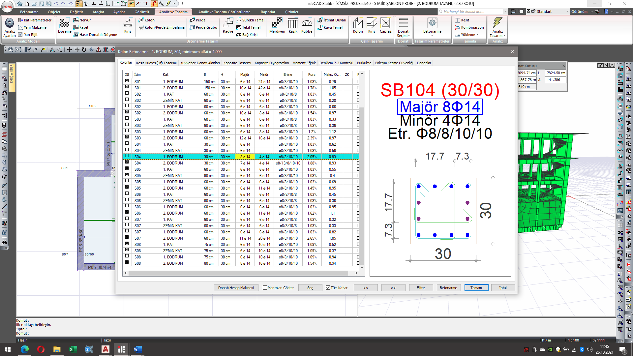The width and height of the screenshot is (633, 356).
Task: Select the Kazık pile icon
Action: 293,25
